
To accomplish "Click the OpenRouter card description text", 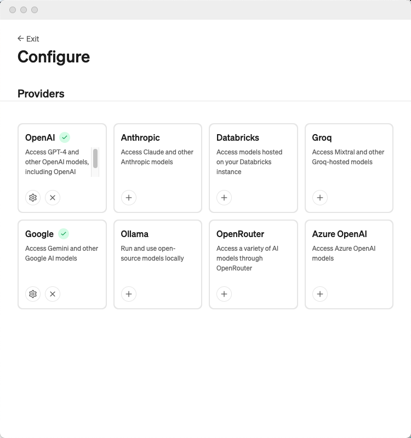I will (247, 258).
